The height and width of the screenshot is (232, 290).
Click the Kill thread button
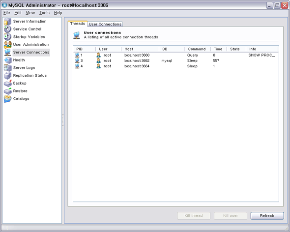[x=194, y=216]
